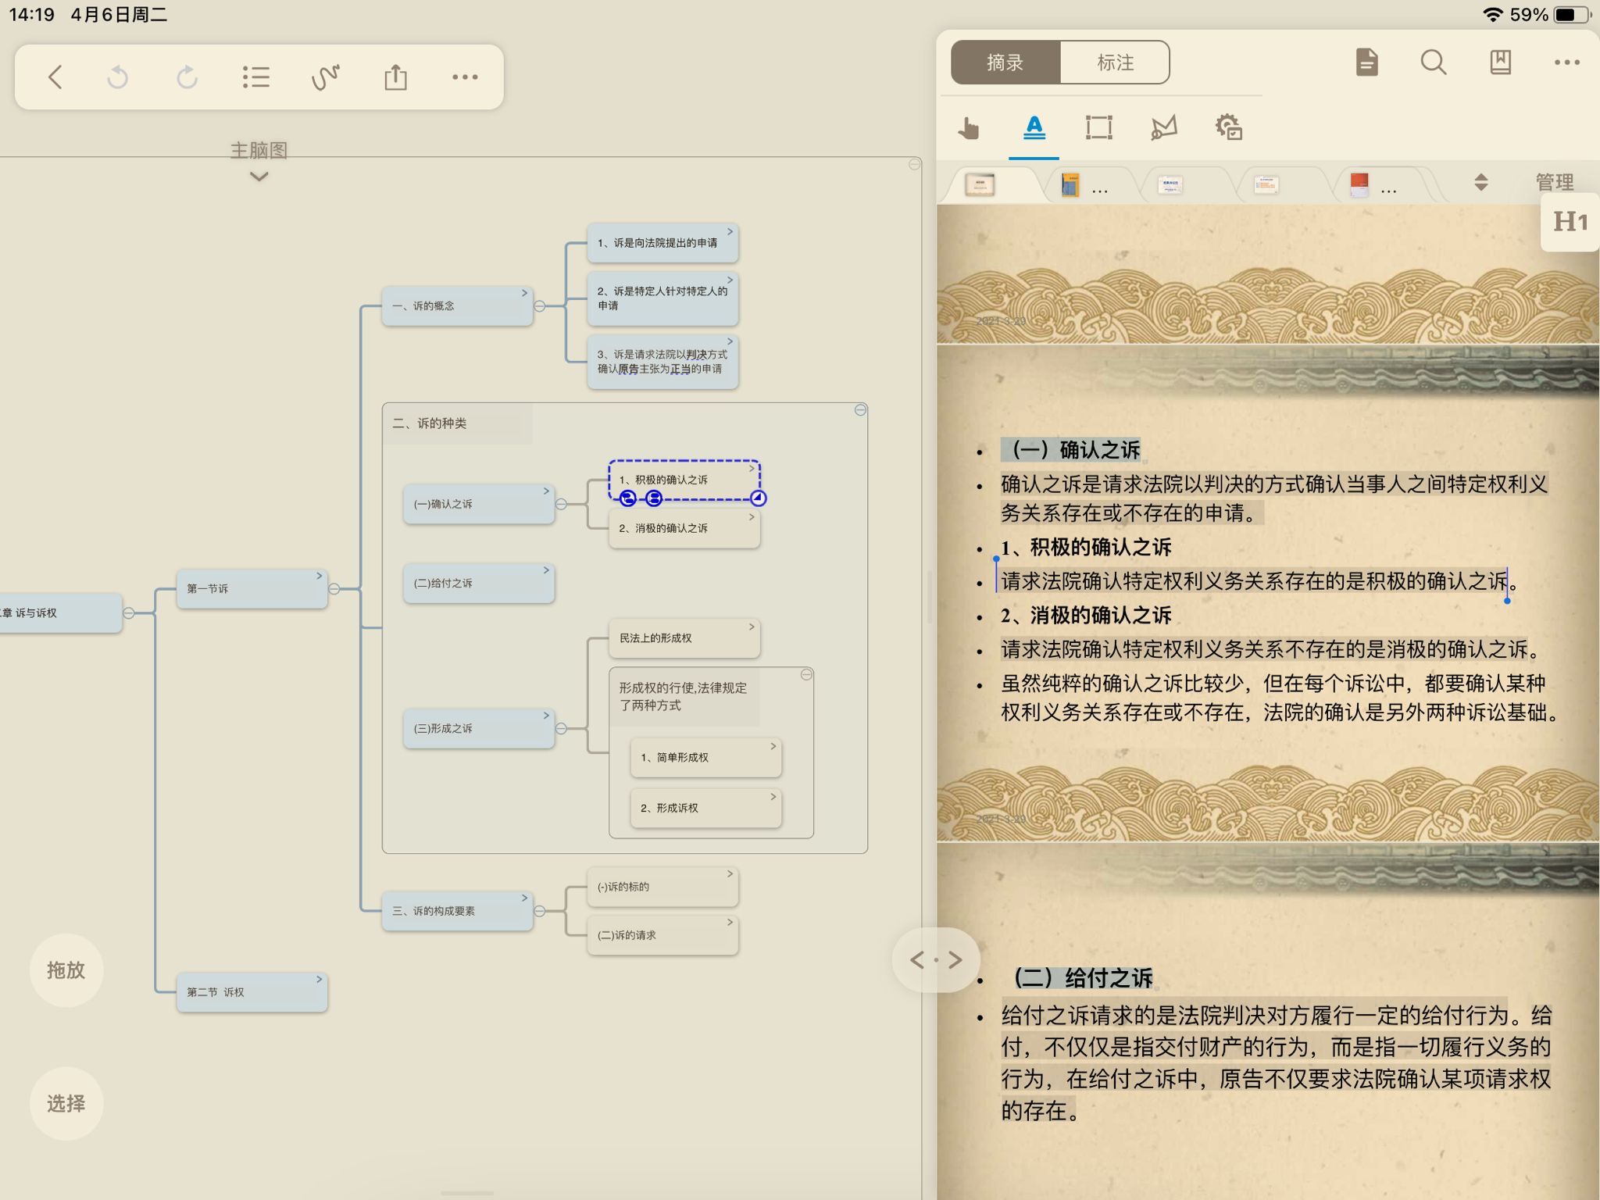Switch to 标注 mode

(x=1115, y=62)
